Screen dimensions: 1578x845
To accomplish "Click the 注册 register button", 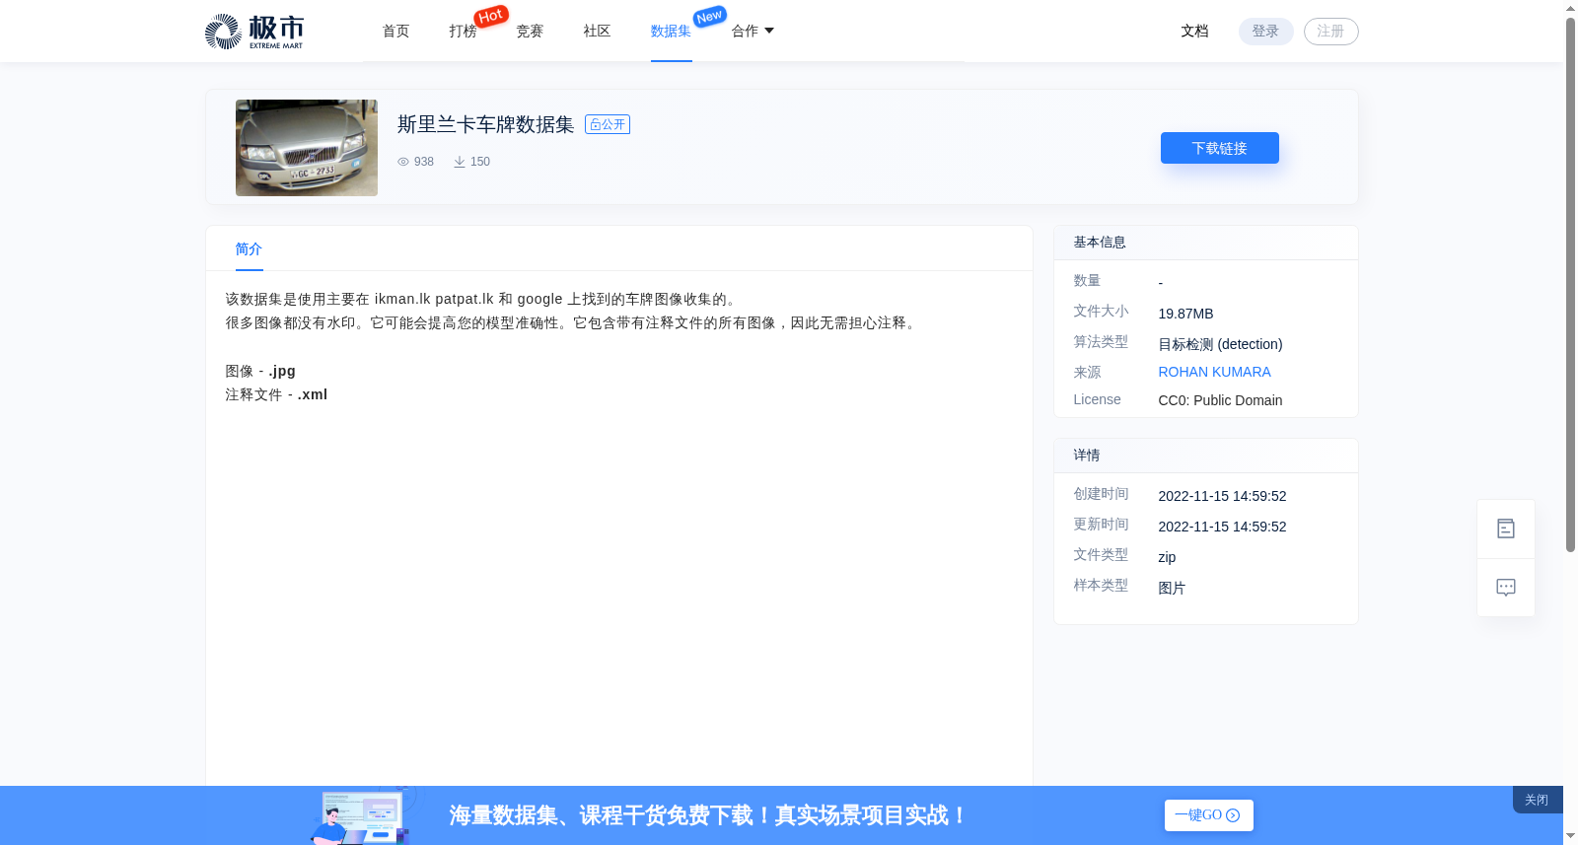I will pyautogui.click(x=1331, y=32).
